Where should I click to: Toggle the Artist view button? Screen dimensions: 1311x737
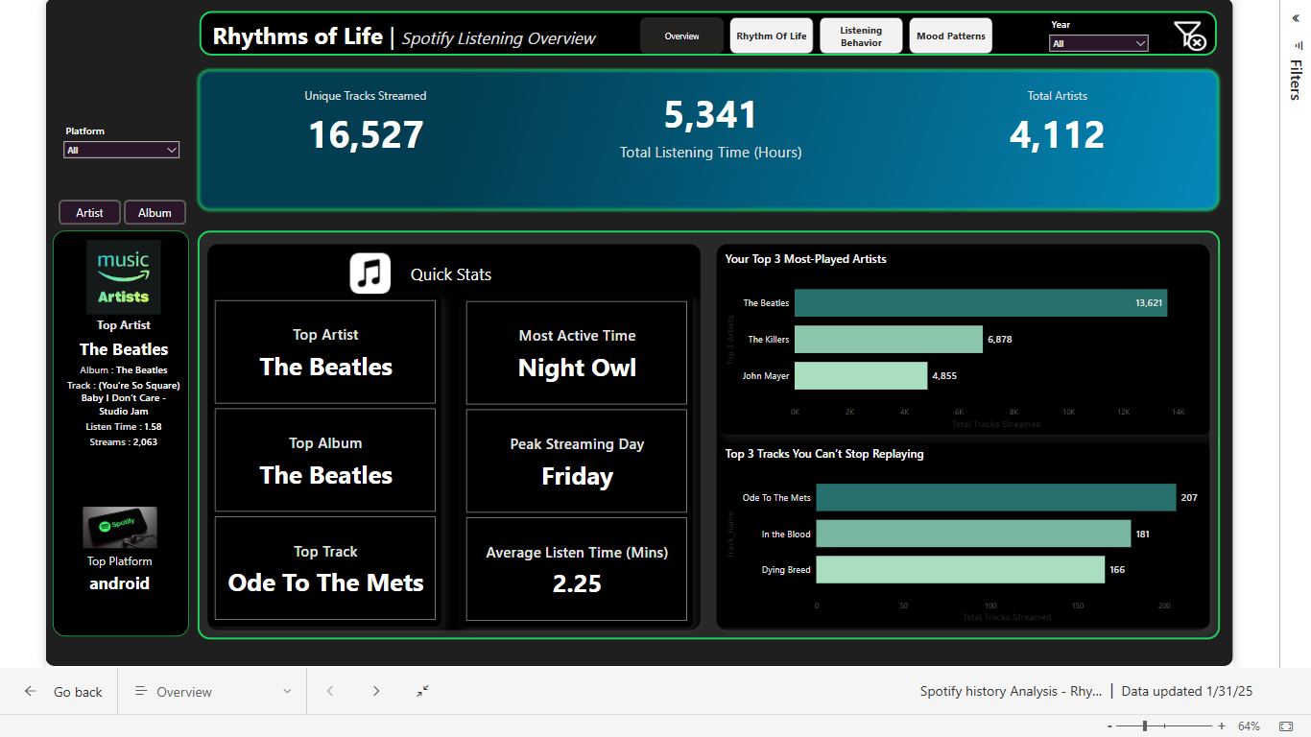(x=89, y=212)
